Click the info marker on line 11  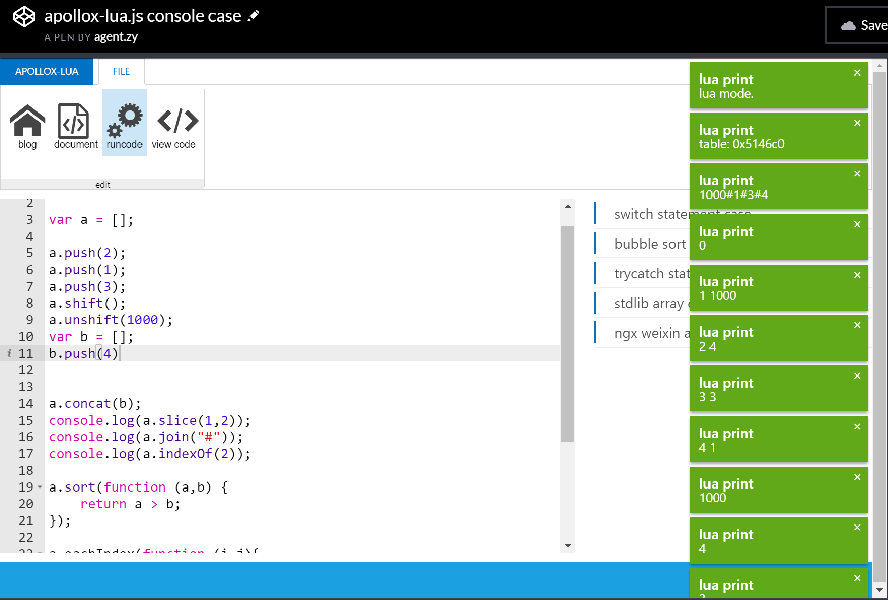click(9, 353)
